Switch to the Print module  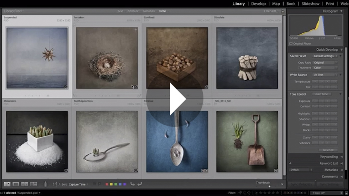tap(330, 4)
